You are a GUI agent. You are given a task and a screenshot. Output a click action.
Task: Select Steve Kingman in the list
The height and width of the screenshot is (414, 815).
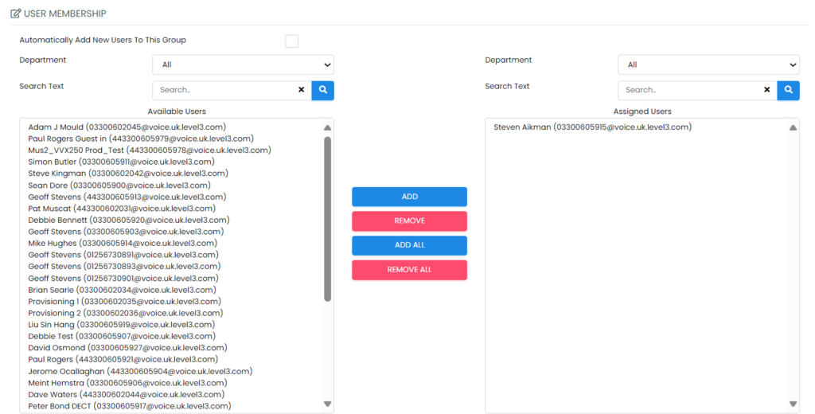coord(128,174)
